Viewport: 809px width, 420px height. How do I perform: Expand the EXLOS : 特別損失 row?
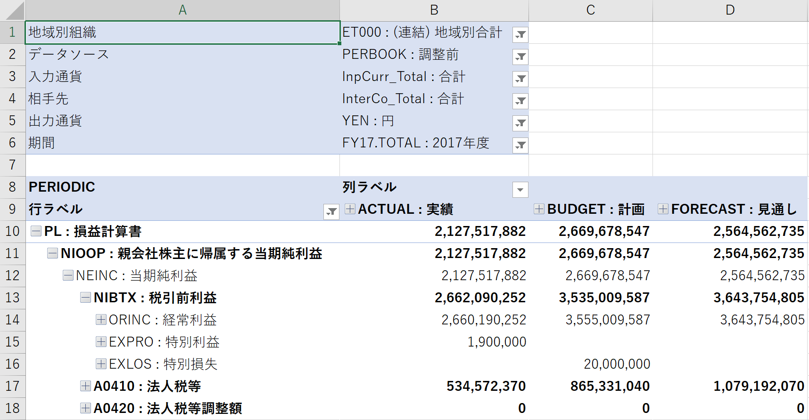pos(101,363)
